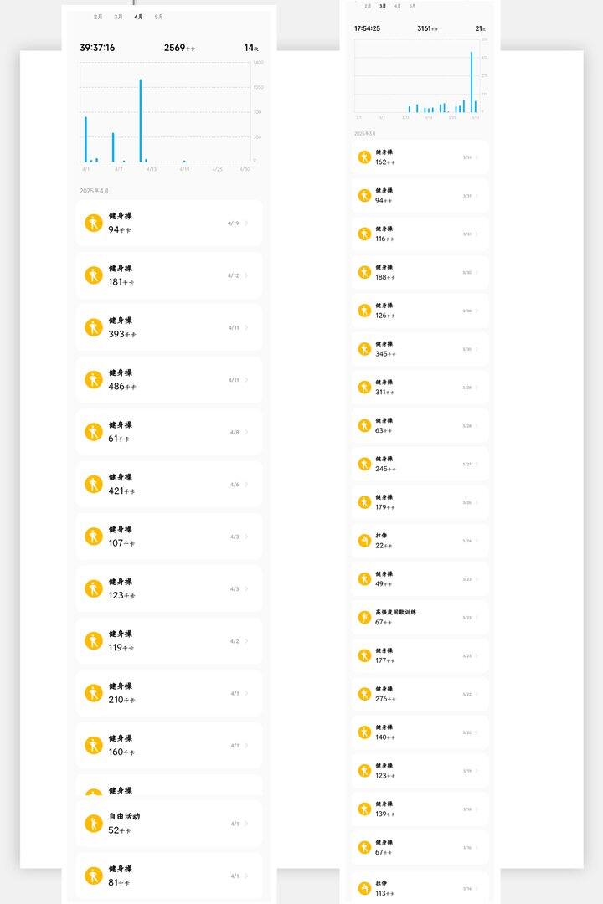This screenshot has width=603, height=904.
Task: Open the 健身操 311 workout entry
Action: [x=420, y=388]
